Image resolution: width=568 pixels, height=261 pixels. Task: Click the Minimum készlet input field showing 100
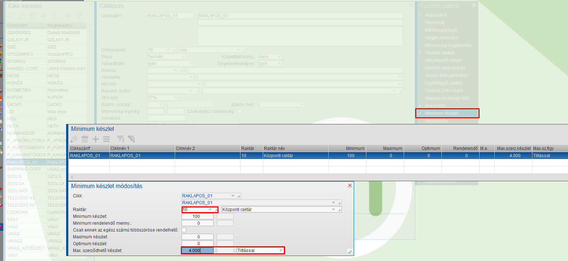click(x=197, y=216)
